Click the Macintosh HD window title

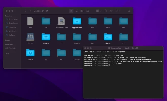41,11
